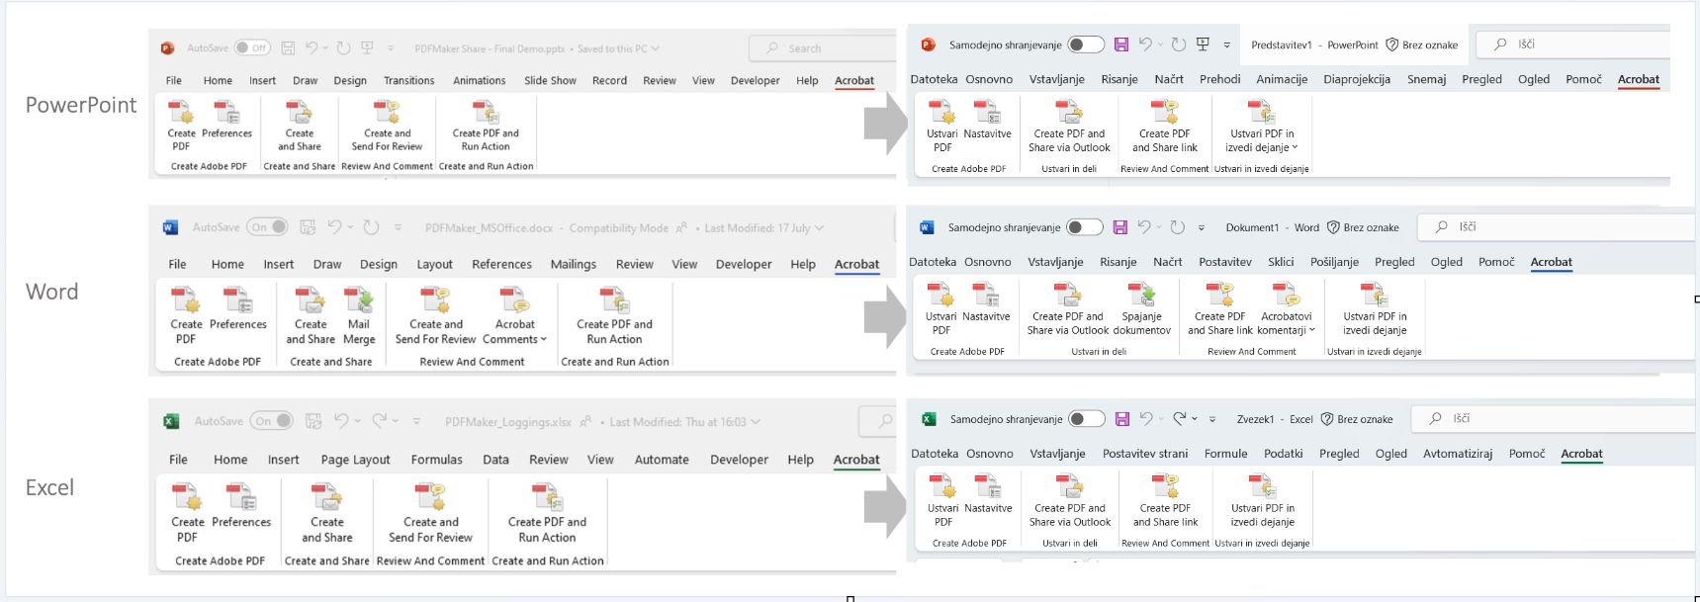The width and height of the screenshot is (1700, 602).
Task: Click Undo arrow in Slovenian PowerPoint title bar
Action: [x=1145, y=44]
